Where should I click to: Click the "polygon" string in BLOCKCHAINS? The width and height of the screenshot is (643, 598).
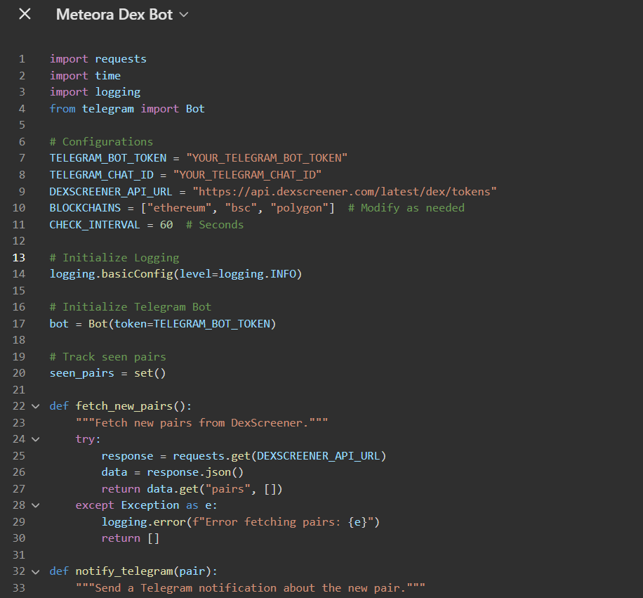click(299, 208)
